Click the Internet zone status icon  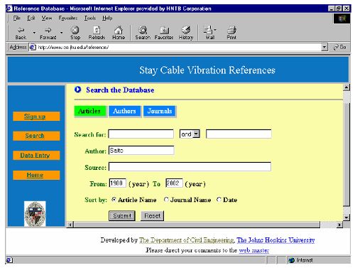click(292, 260)
